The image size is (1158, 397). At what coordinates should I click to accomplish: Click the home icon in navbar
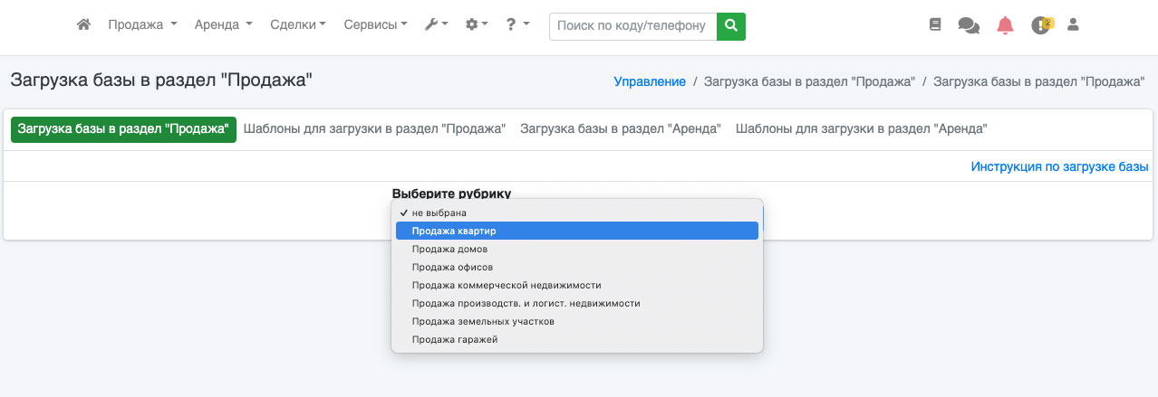84,25
